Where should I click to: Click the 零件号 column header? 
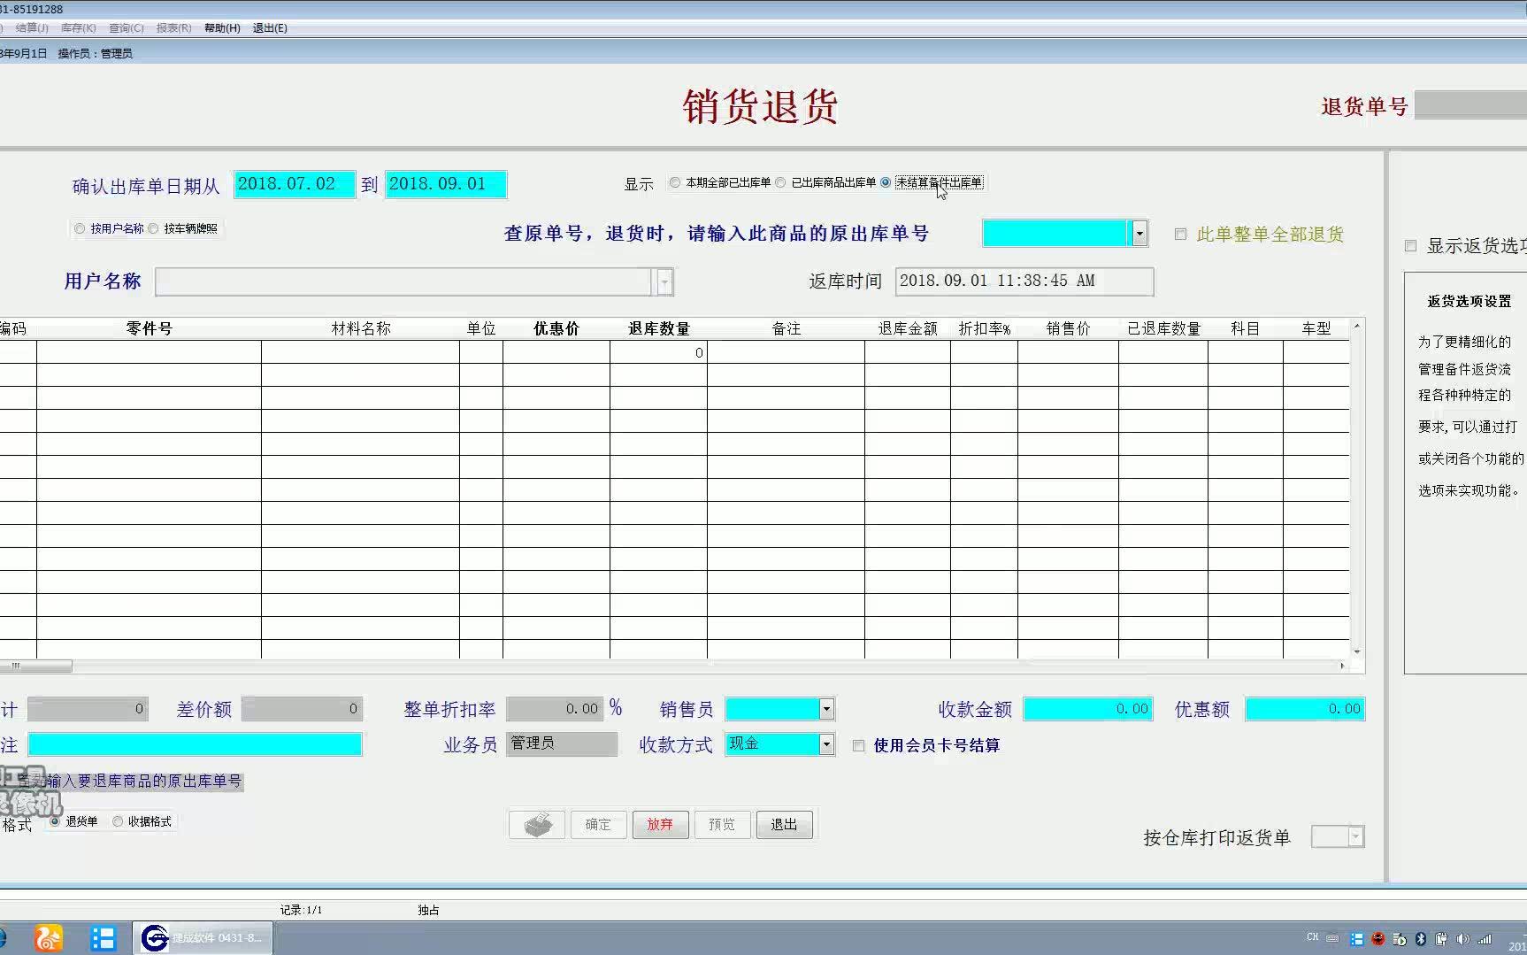tap(149, 328)
